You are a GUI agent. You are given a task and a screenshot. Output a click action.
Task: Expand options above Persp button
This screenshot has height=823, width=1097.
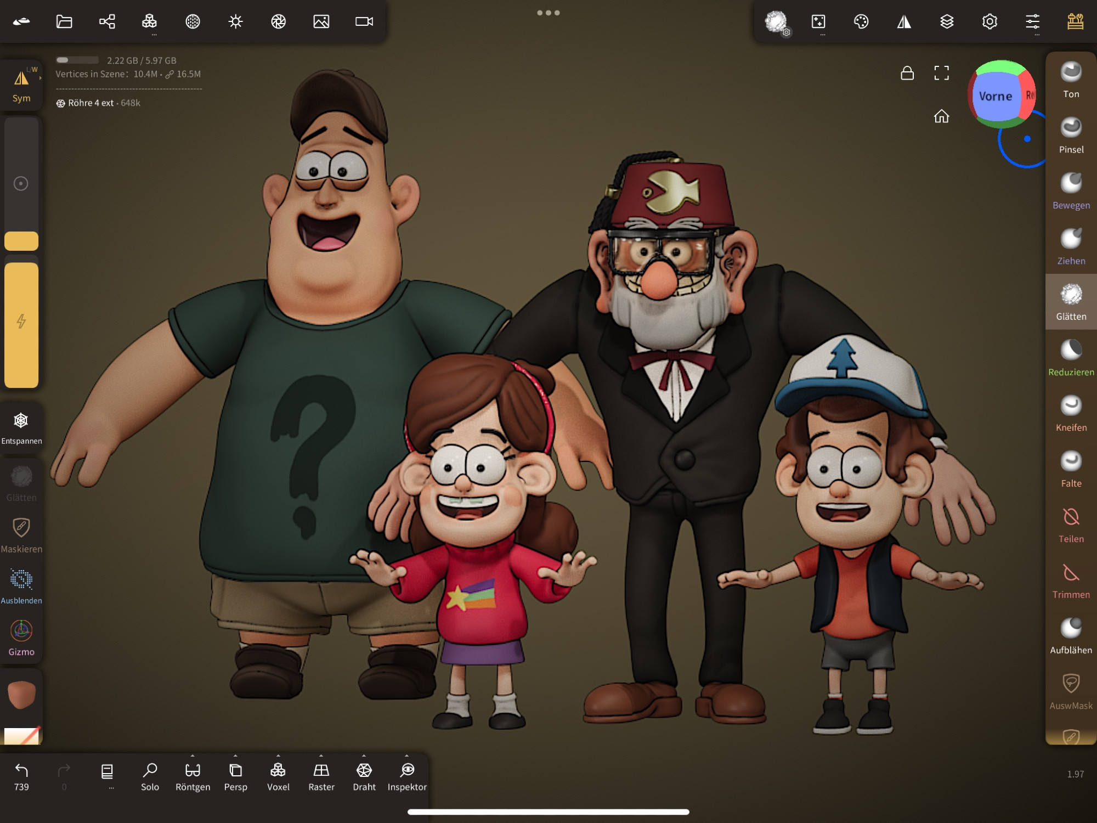235,756
